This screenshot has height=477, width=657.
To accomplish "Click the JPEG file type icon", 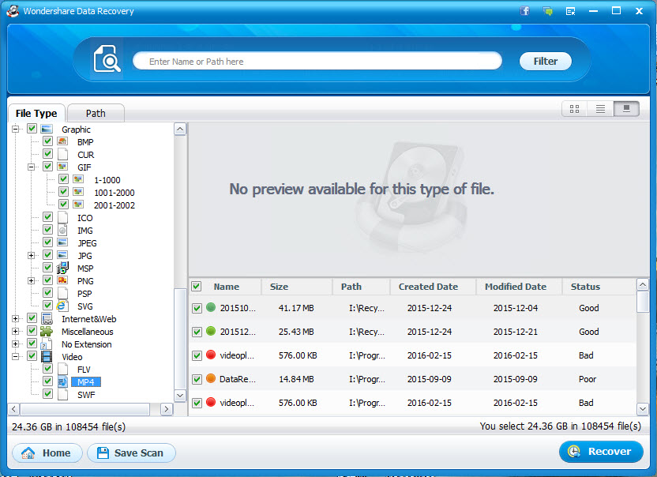I will tap(62, 242).
